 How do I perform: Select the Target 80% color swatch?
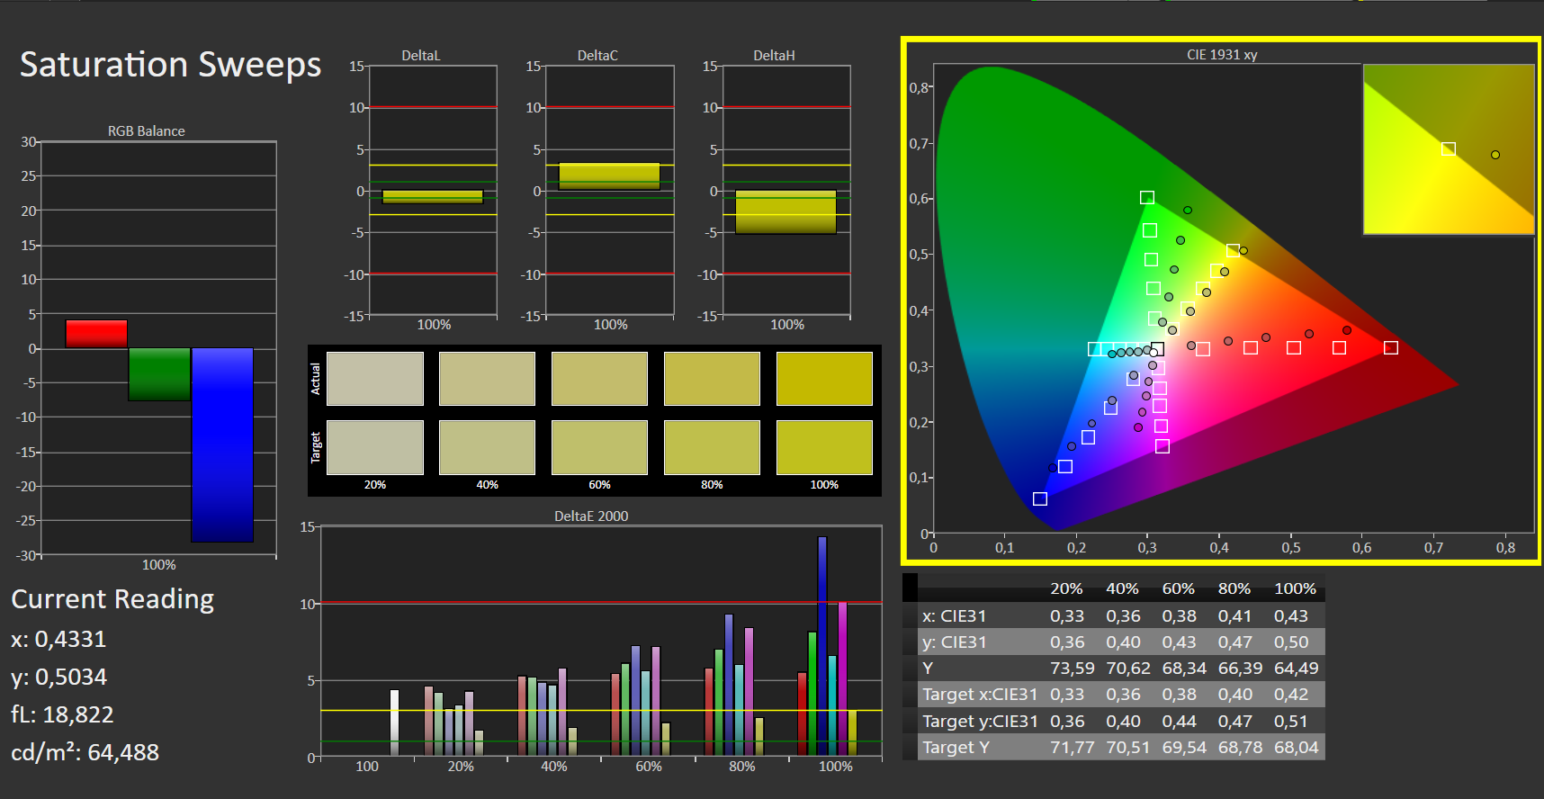[x=712, y=447]
